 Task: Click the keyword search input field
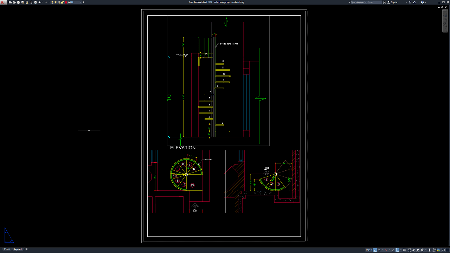pyautogui.click(x=366, y=2)
